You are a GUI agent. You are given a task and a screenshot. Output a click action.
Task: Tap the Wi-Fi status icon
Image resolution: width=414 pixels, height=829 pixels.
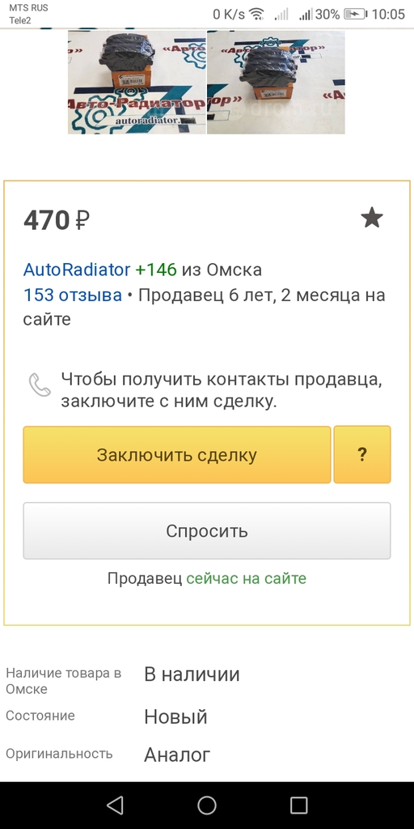[x=257, y=15]
